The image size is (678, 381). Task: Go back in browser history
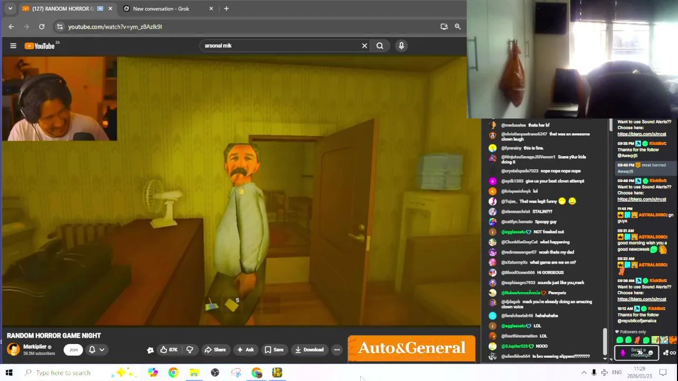[11, 26]
